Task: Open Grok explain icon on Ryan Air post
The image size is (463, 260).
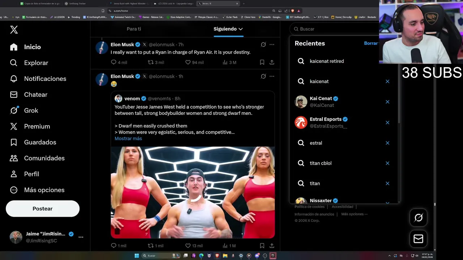Action: click(x=263, y=44)
